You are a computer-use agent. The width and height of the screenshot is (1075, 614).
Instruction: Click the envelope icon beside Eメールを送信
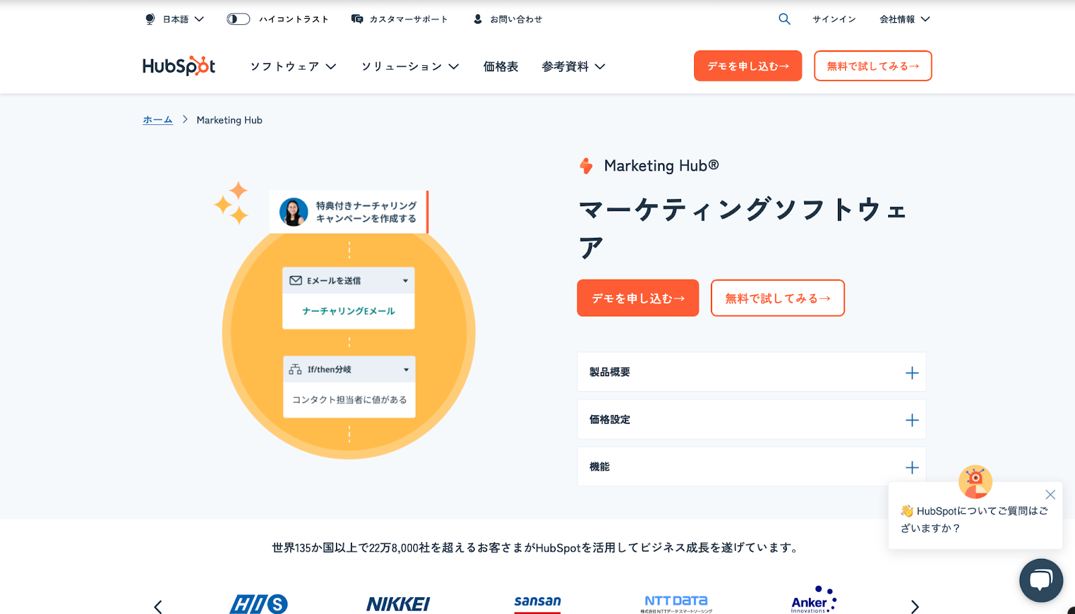click(x=296, y=280)
